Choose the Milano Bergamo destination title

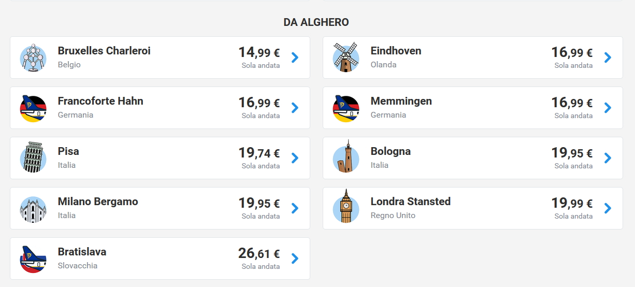coord(98,202)
